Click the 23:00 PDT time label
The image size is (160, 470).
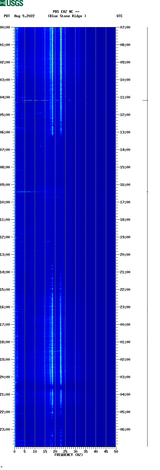[x=5, y=429]
